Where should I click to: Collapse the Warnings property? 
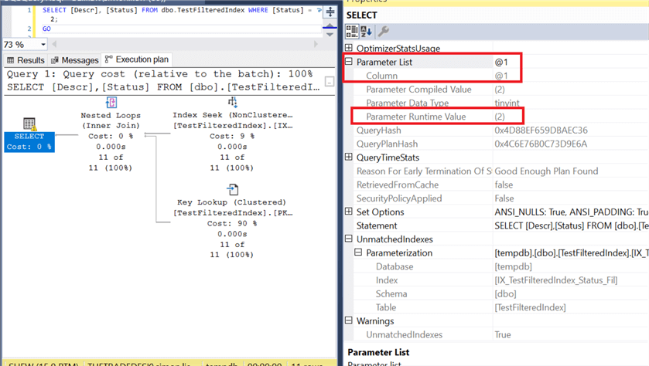pyautogui.click(x=349, y=320)
